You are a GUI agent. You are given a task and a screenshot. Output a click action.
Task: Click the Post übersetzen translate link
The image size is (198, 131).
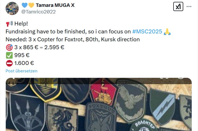[22, 71]
